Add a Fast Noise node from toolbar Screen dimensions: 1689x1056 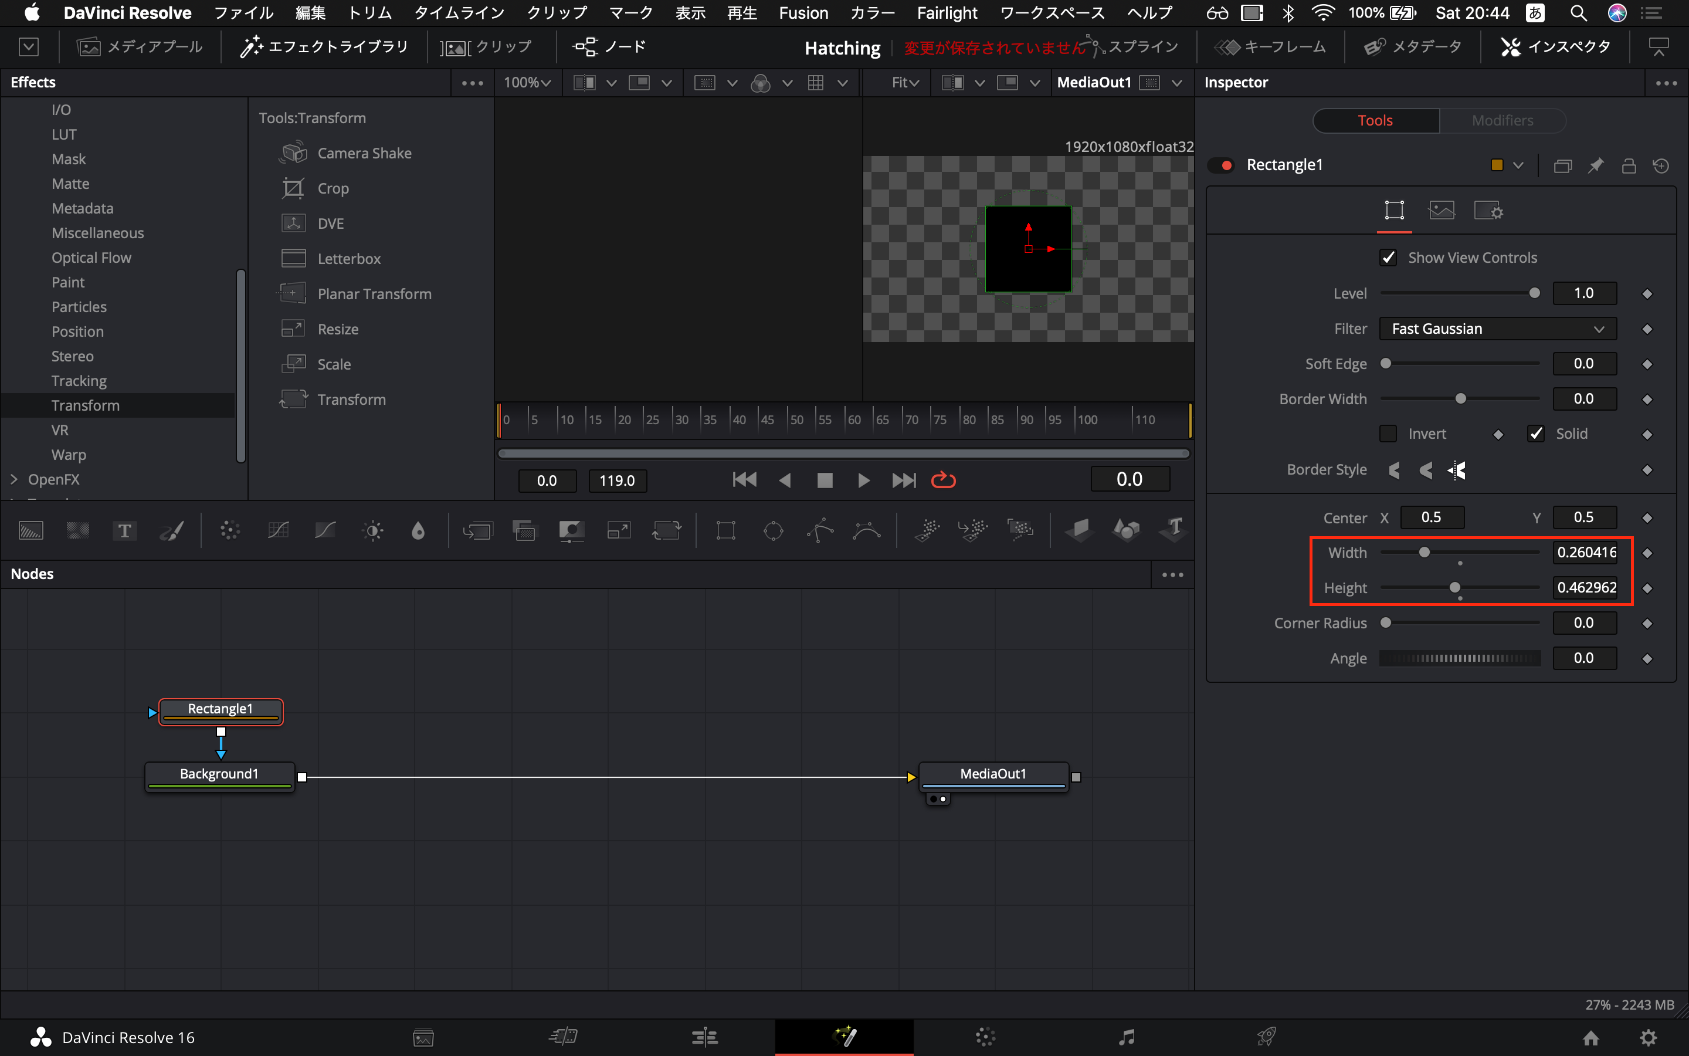tap(77, 531)
